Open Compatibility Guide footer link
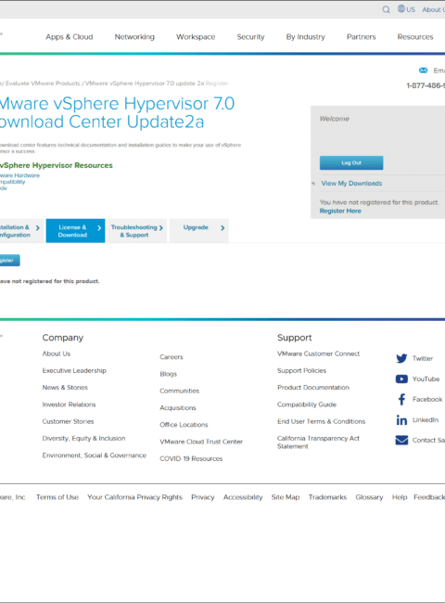The image size is (445, 603). pyautogui.click(x=307, y=404)
